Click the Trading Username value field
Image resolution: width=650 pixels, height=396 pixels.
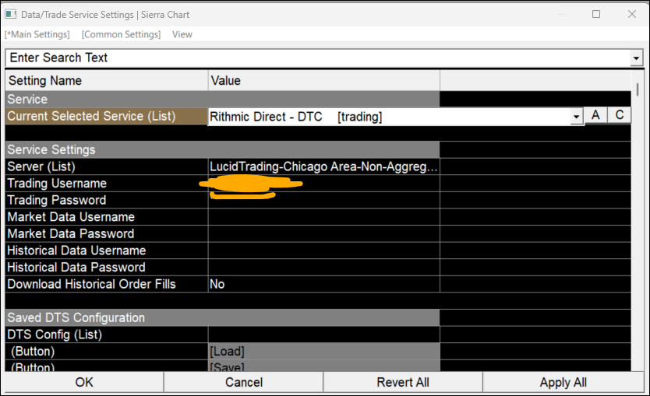click(323, 184)
